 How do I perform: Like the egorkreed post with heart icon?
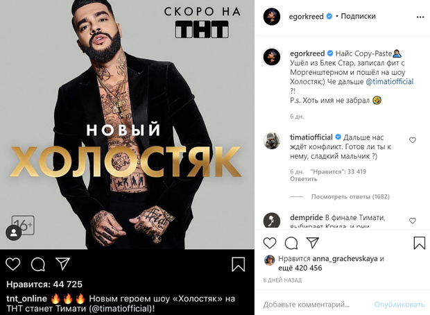(270, 243)
